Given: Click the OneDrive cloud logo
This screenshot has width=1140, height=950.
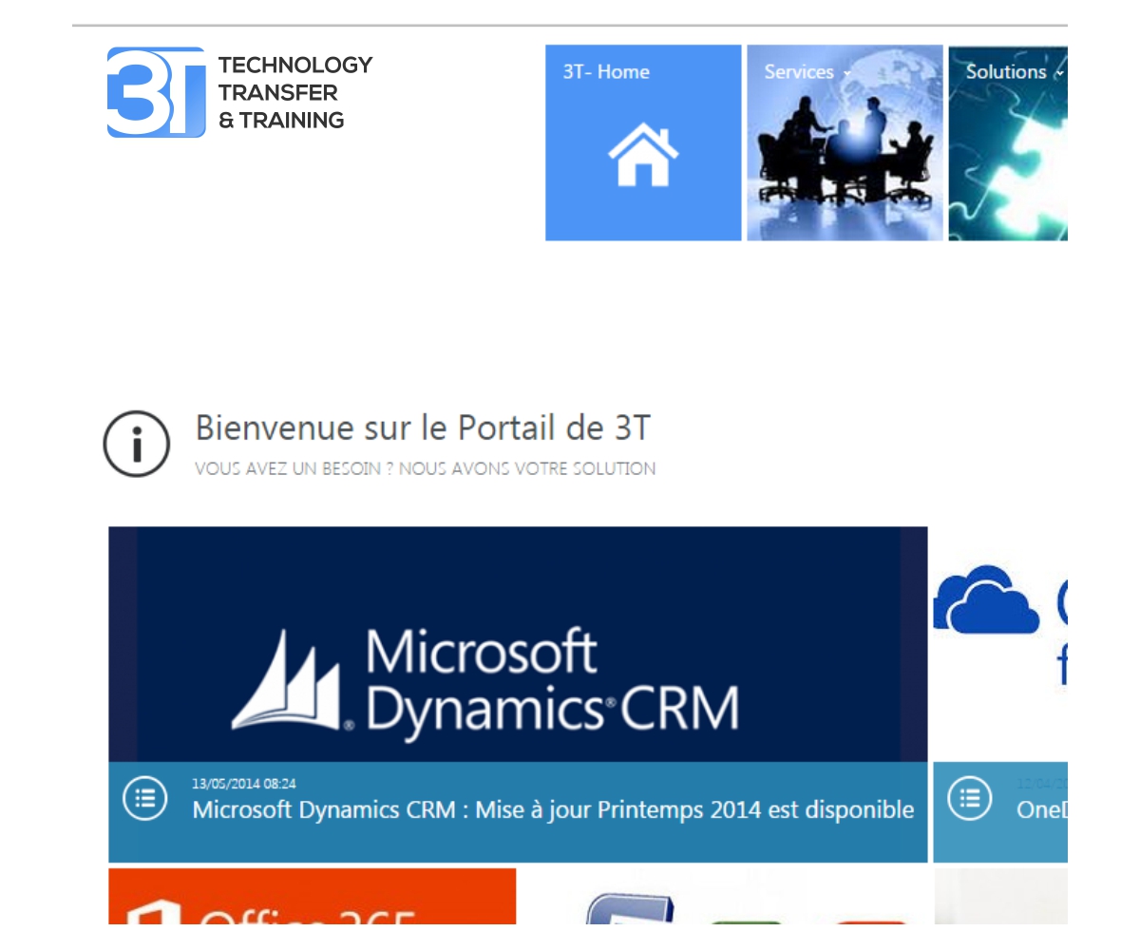Looking at the screenshot, I should 987,599.
